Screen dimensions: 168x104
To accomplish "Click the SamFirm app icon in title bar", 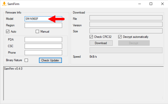I will 4,4.
